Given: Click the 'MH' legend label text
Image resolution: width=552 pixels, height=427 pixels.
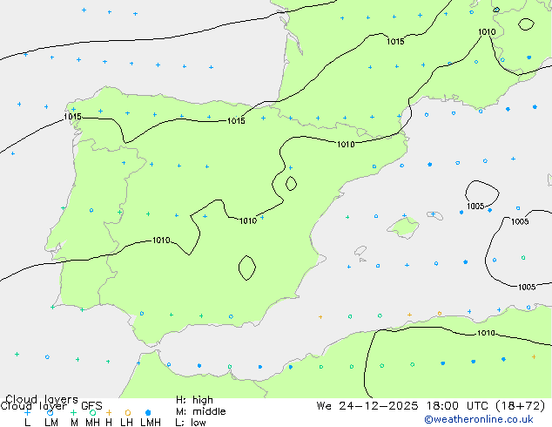Looking at the screenshot, I should pyautogui.click(x=92, y=423).
